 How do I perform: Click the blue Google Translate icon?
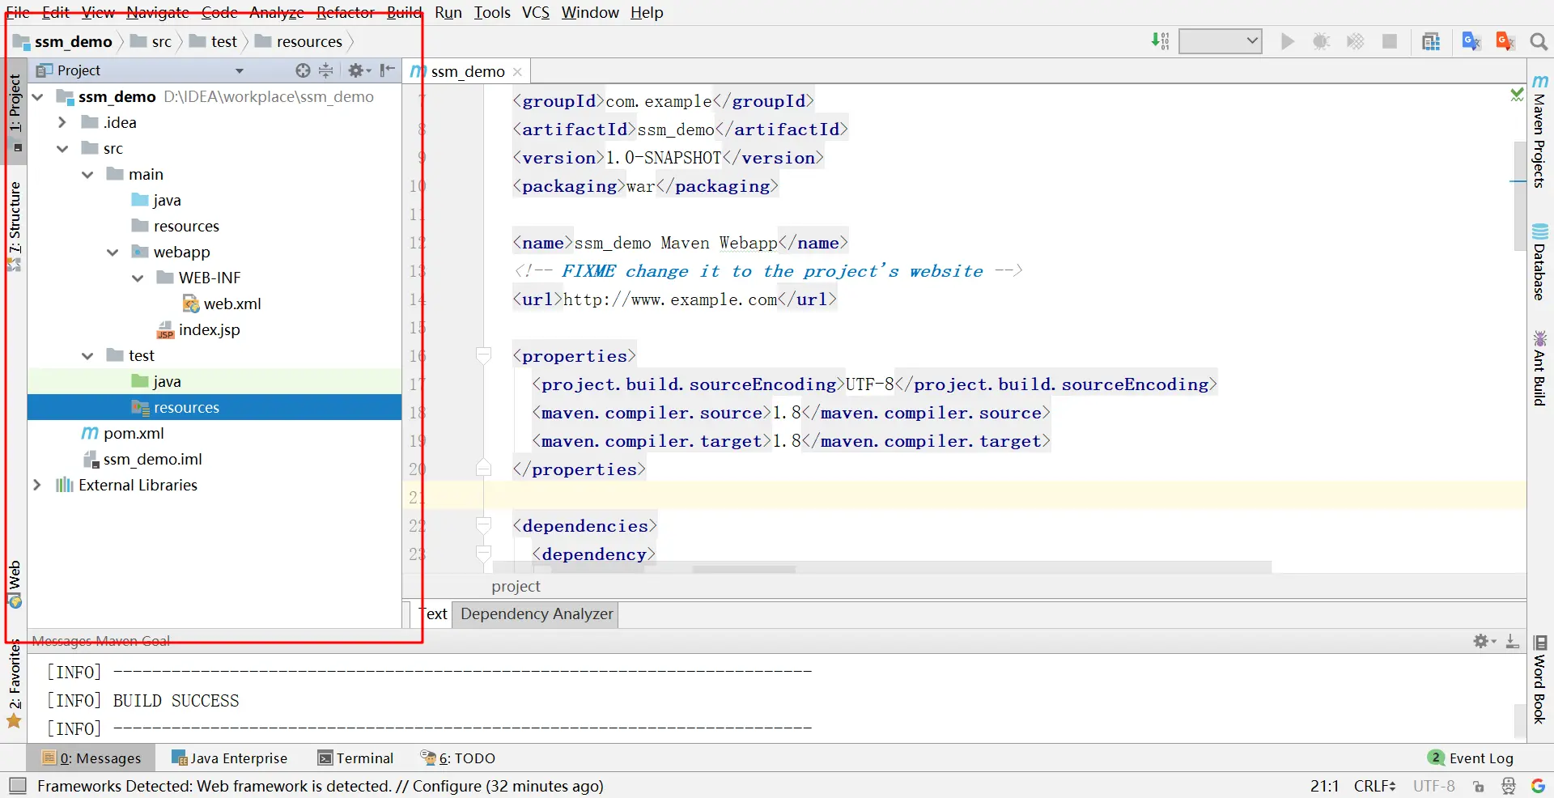[x=1471, y=41]
